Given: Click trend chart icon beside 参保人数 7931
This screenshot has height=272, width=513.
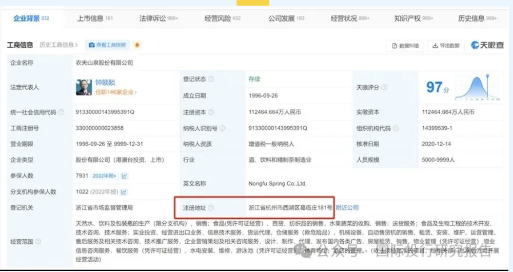Looking at the screenshot, I should (x=124, y=176).
